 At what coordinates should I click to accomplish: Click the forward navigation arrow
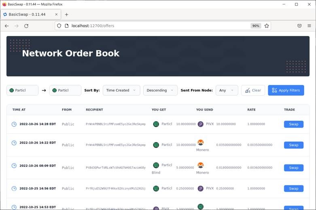pyautogui.click(x=17, y=26)
